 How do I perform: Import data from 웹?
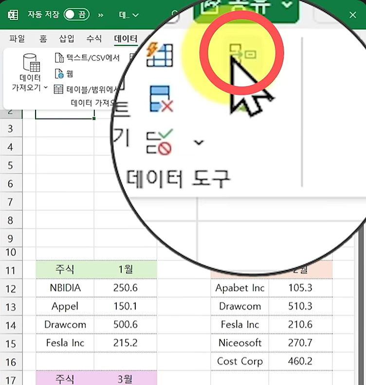pos(64,73)
